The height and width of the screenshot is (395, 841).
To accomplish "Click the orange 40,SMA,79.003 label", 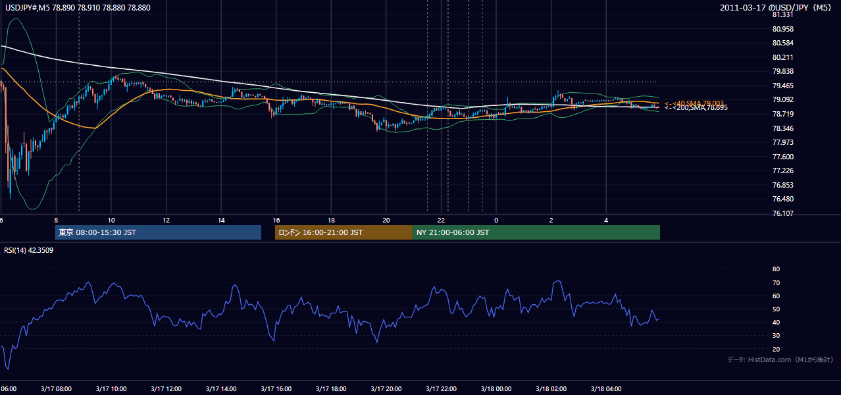I will click(695, 103).
